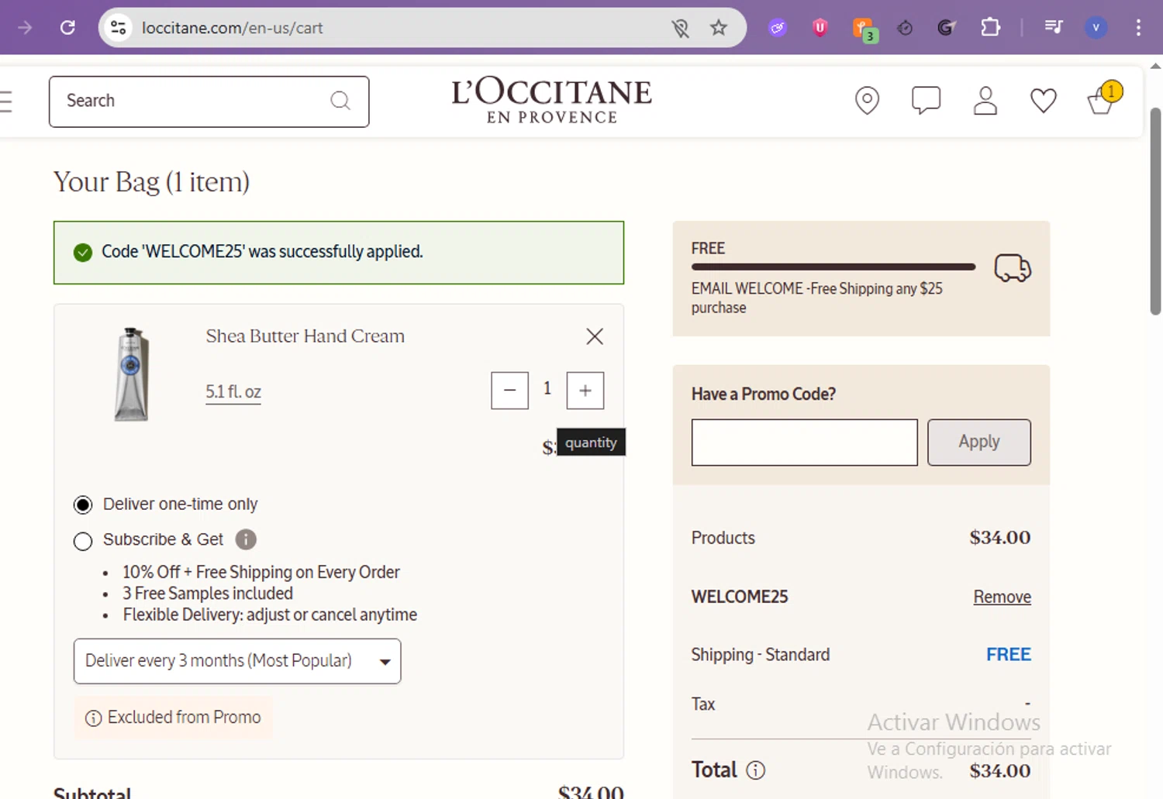Screen dimensions: 1163x799
Task: Click the Your Bag (1 item) heading
Action: [x=151, y=182]
